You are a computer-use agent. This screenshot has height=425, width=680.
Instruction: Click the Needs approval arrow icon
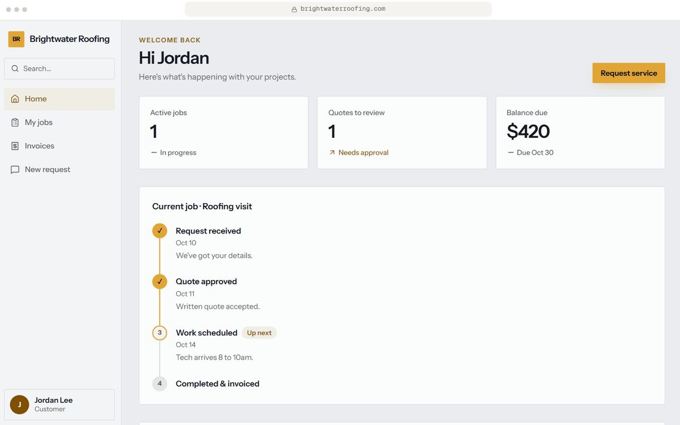pos(332,152)
